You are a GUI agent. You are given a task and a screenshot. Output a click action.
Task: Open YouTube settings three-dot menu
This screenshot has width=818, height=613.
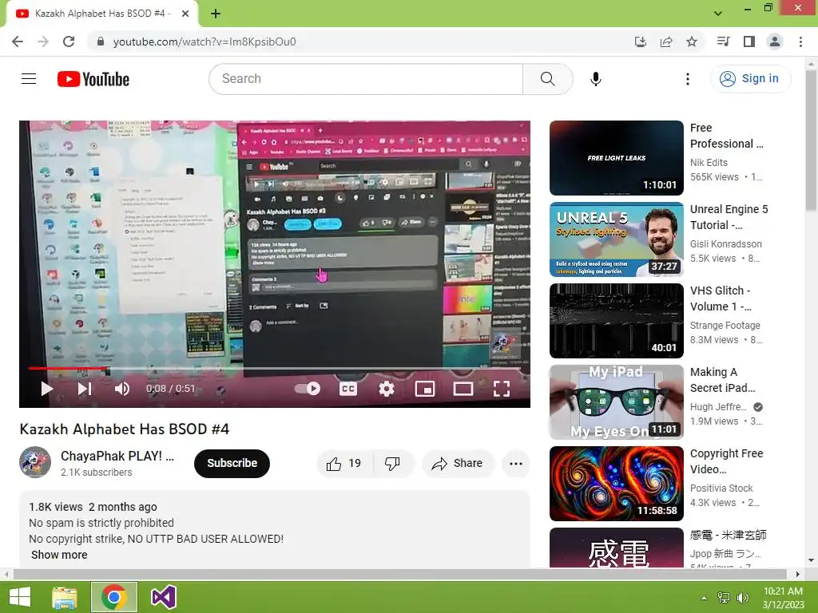688,79
